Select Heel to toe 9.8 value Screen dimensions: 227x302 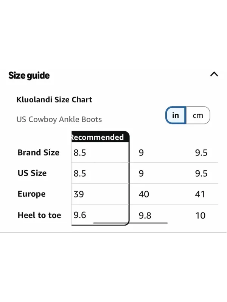[x=145, y=216]
